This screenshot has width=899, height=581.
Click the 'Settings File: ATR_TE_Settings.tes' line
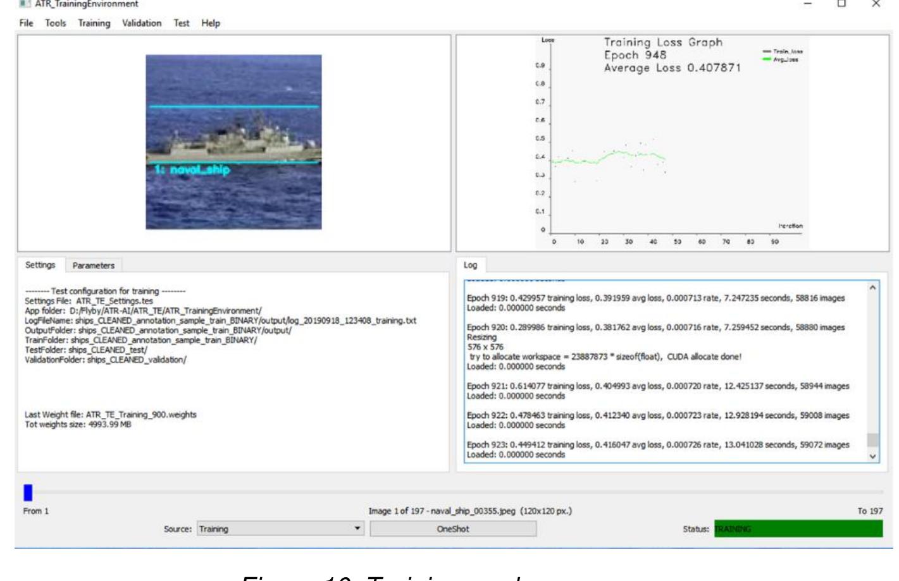pyautogui.click(x=89, y=301)
